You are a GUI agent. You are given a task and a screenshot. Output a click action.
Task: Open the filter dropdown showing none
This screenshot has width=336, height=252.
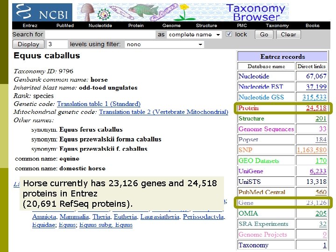click(x=164, y=44)
